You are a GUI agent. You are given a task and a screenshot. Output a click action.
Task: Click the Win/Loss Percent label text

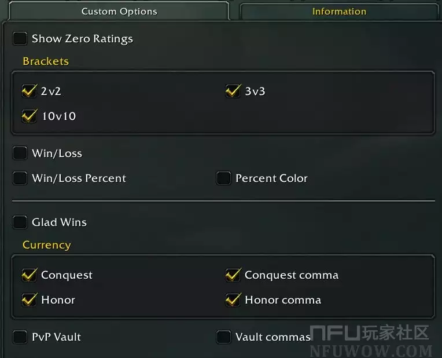pos(79,178)
